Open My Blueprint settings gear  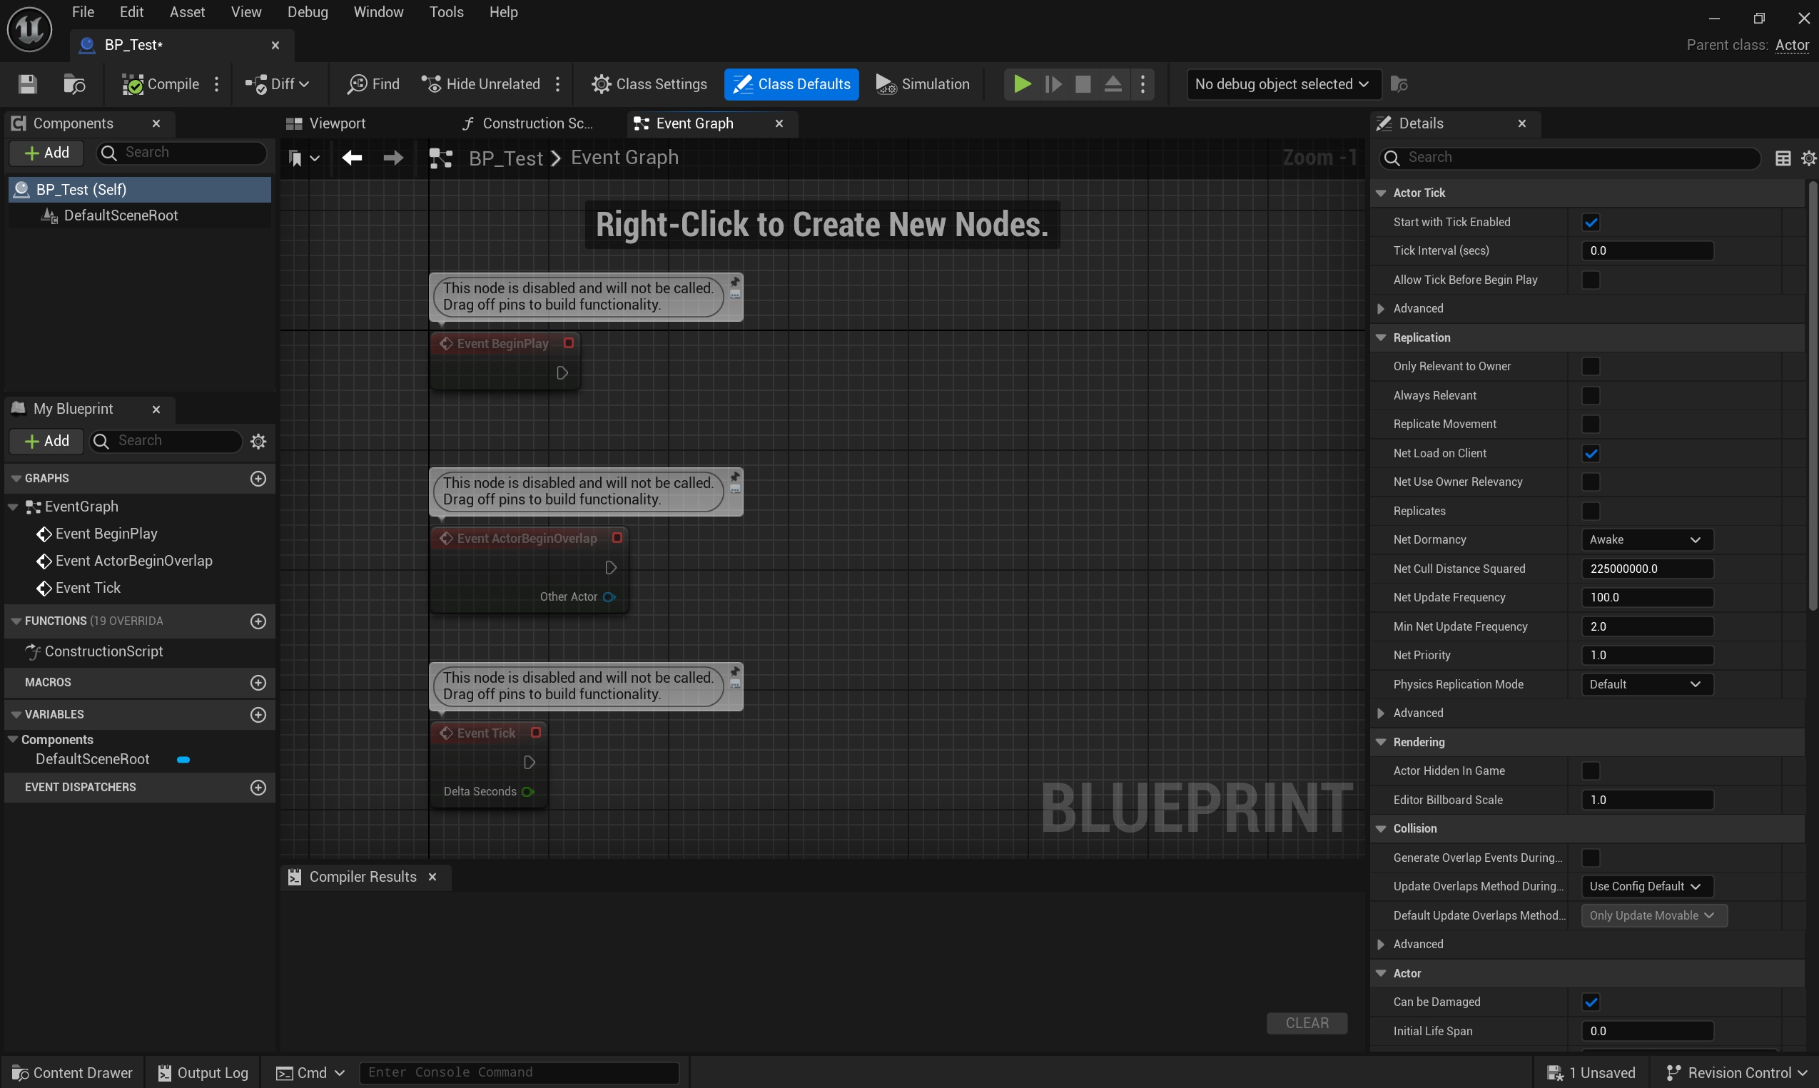pos(258,442)
